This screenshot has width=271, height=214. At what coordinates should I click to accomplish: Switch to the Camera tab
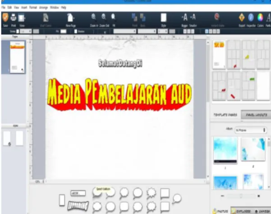point(262,211)
